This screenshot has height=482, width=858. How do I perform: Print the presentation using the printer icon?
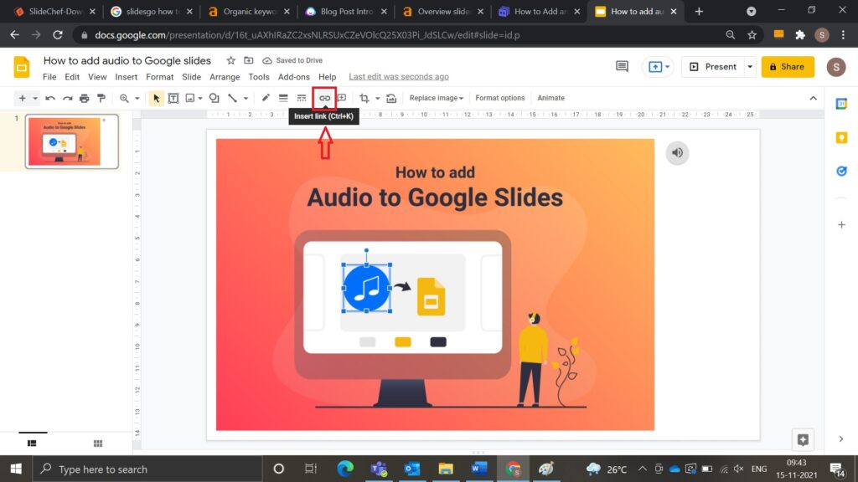tap(85, 99)
